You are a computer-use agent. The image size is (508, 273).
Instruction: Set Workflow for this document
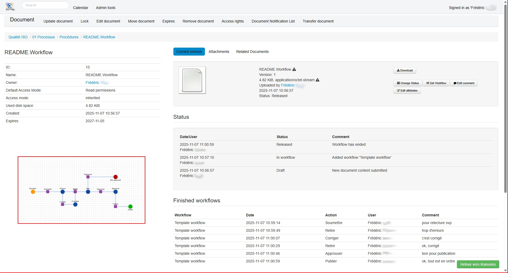click(x=436, y=83)
